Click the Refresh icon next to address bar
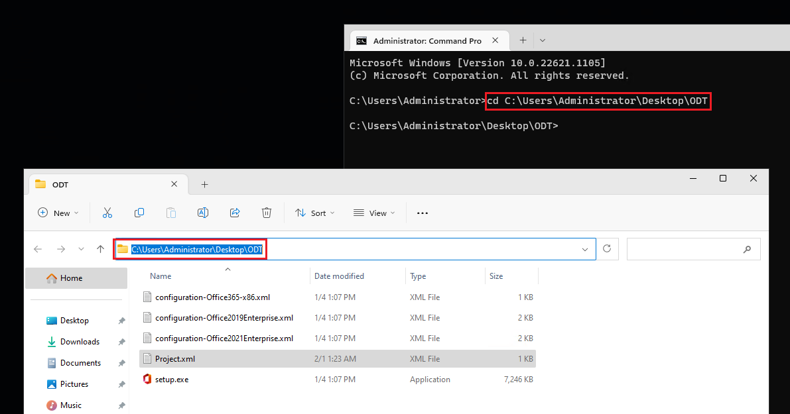This screenshot has width=790, height=414. 607,248
